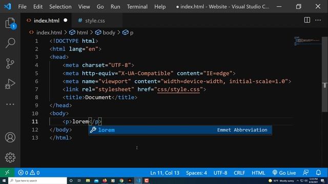Open the Explorer view in activity bar
This screenshot has height=184, width=328.
click(10, 23)
